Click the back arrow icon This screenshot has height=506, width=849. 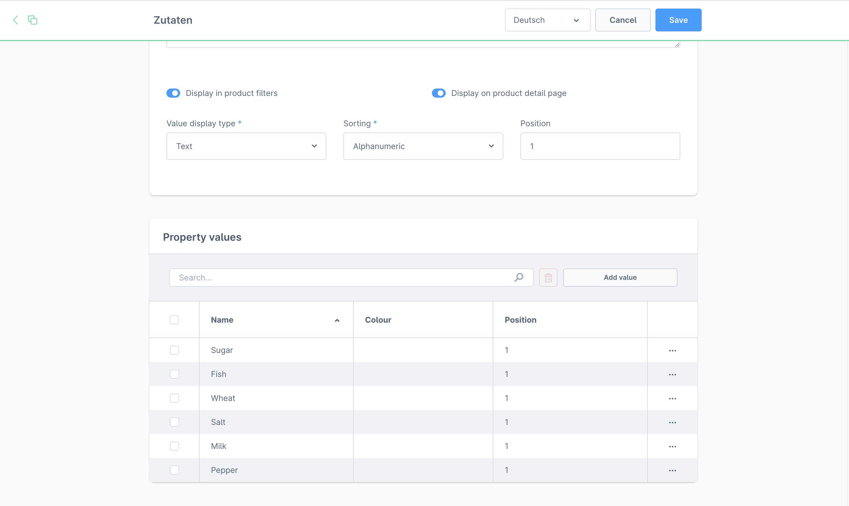15,20
